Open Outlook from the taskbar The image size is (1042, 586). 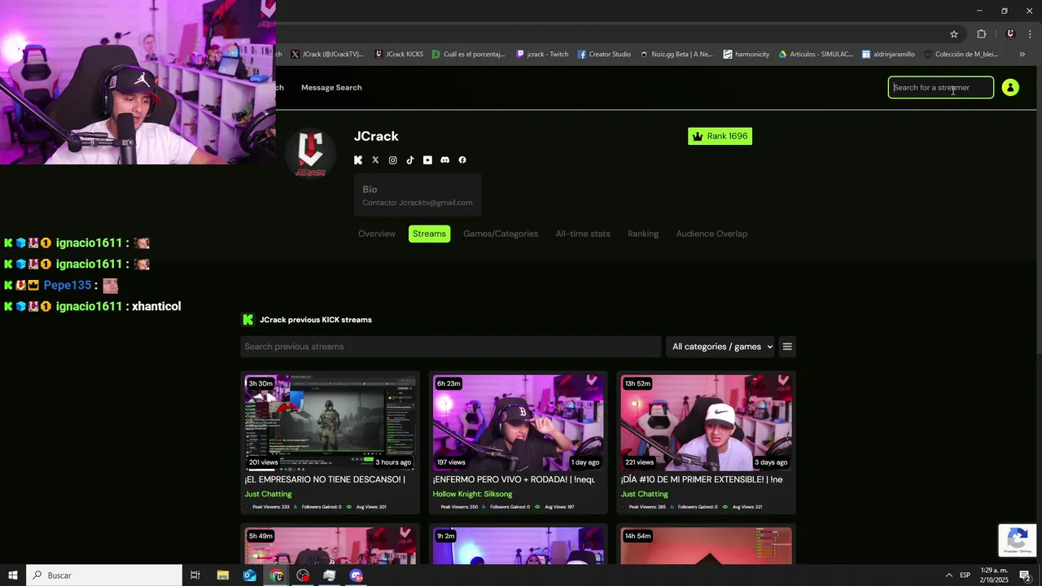click(250, 575)
